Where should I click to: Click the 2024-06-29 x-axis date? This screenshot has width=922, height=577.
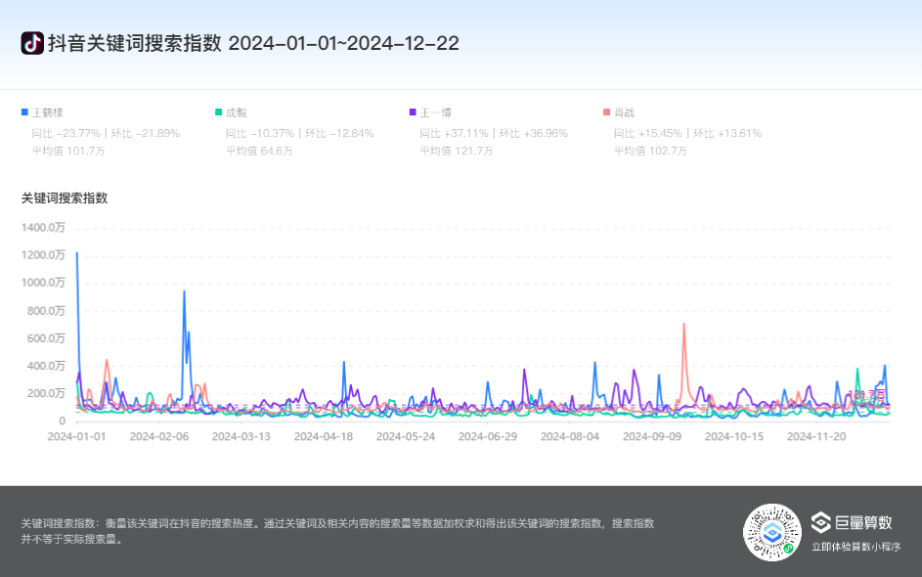(x=488, y=437)
